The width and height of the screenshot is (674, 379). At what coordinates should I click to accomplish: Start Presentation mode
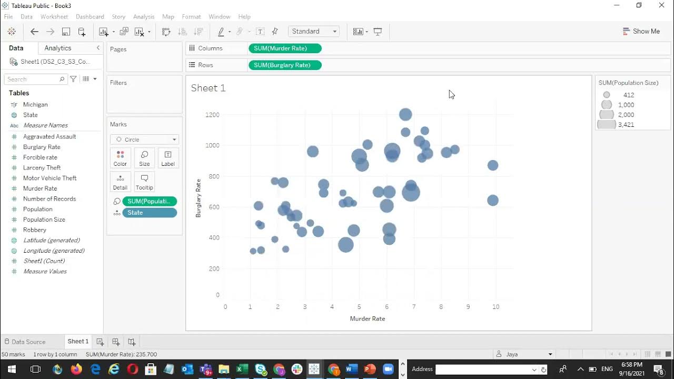pyautogui.click(x=378, y=32)
